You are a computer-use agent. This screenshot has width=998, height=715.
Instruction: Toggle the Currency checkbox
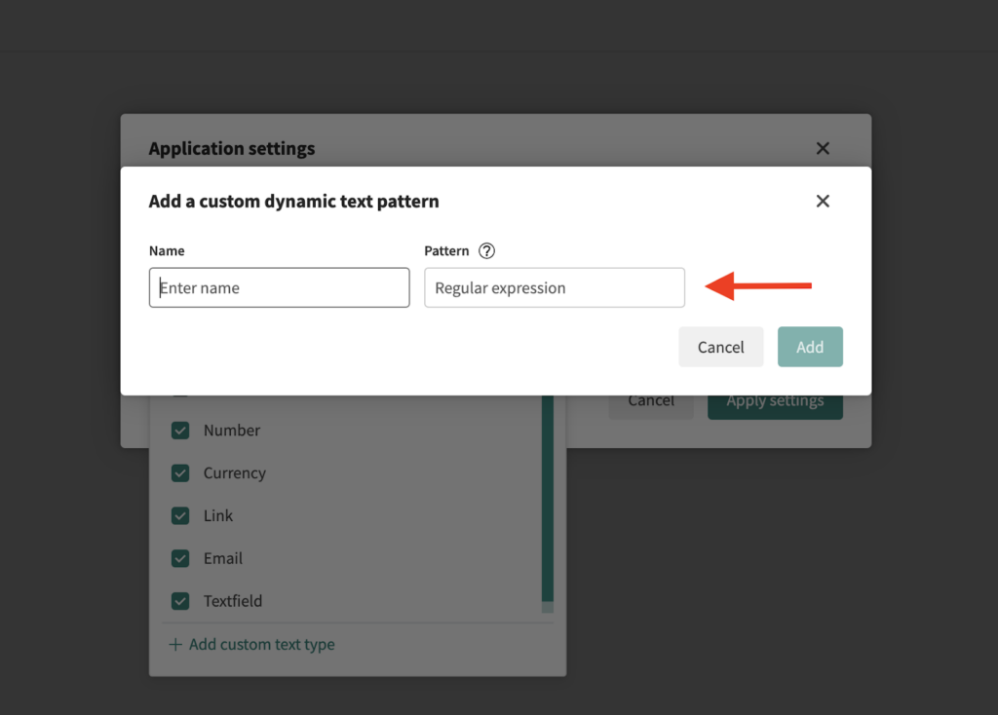pyautogui.click(x=180, y=473)
